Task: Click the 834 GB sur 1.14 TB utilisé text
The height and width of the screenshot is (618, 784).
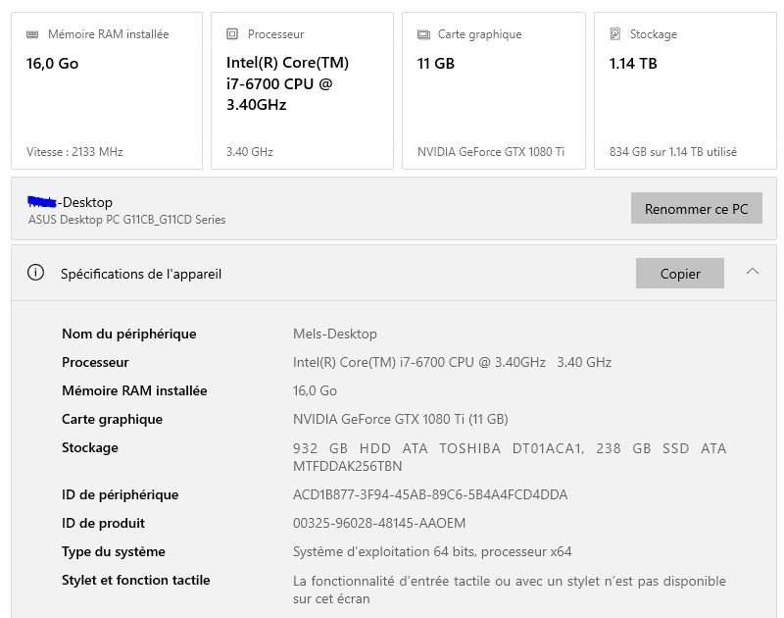Action: [673, 152]
